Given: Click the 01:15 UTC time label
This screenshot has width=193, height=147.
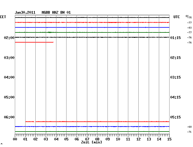Looking at the screenshot, I should (x=175, y=37).
